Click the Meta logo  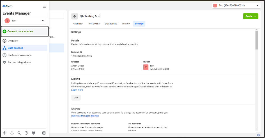point(8,6)
